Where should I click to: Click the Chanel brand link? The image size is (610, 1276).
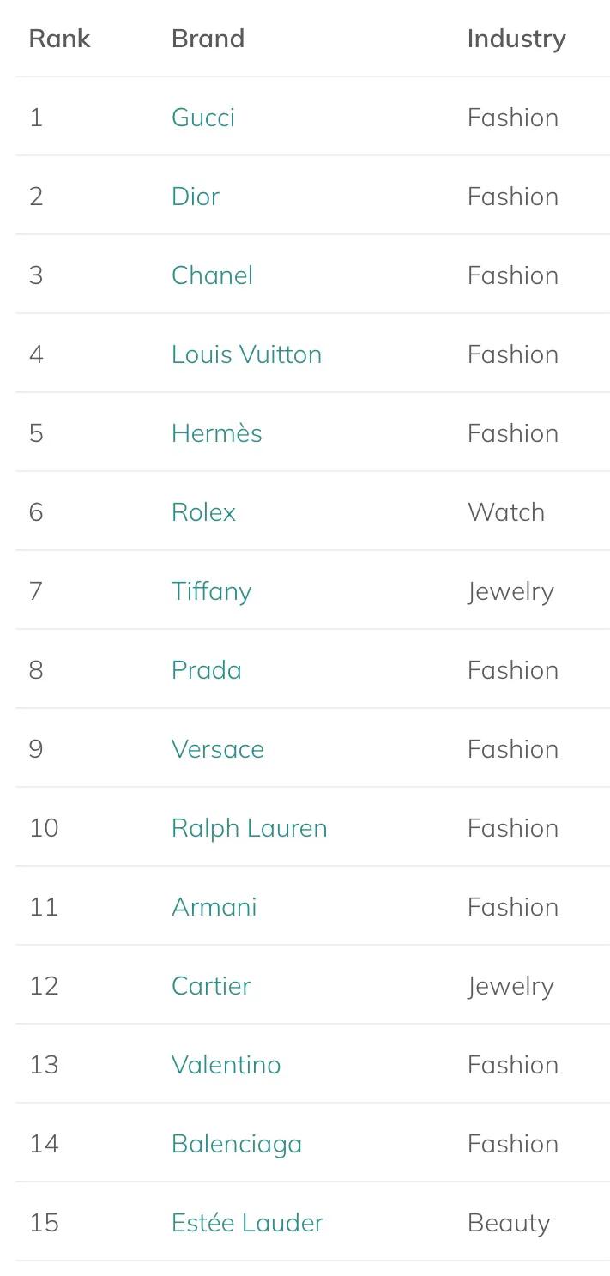[x=212, y=275]
